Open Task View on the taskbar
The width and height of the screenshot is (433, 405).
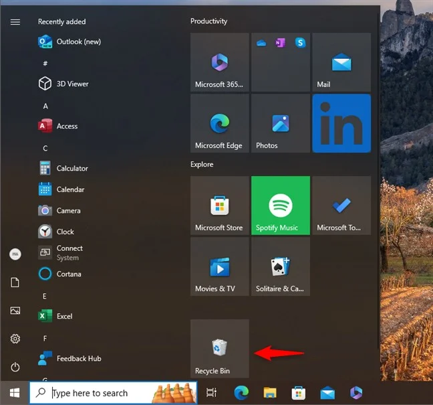tap(212, 393)
